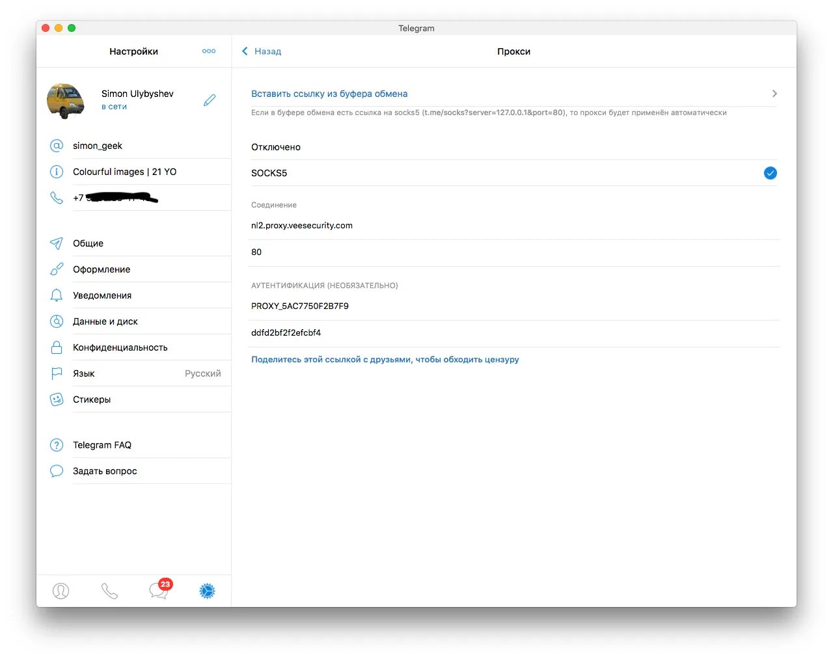Image resolution: width=833 pixels, height=659 pixels.
Task: Click the username field PROXY_5AC7750F2B7F9
Action: (x=514, y=306)
